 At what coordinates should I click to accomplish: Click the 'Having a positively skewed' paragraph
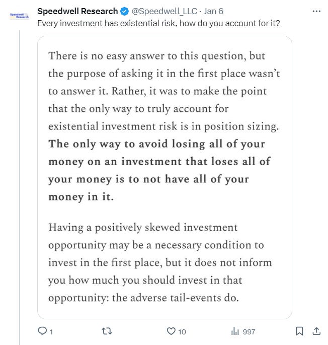[160, 262]
